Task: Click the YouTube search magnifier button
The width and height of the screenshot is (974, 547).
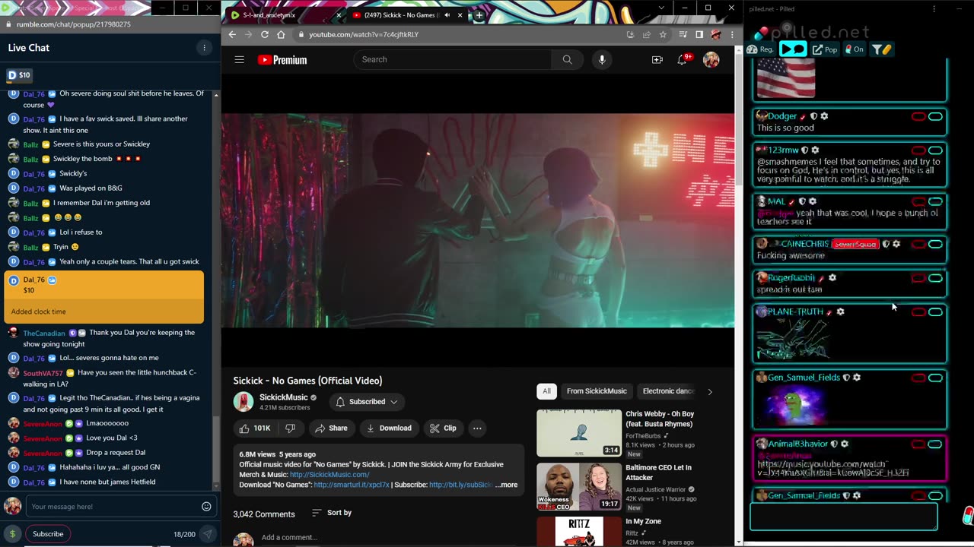Action: point(567,59)
